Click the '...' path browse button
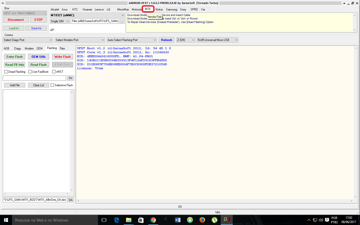Image resolution: width=360 pixels, height=225 pixels. pyautogui.click(x=122, y=21)
